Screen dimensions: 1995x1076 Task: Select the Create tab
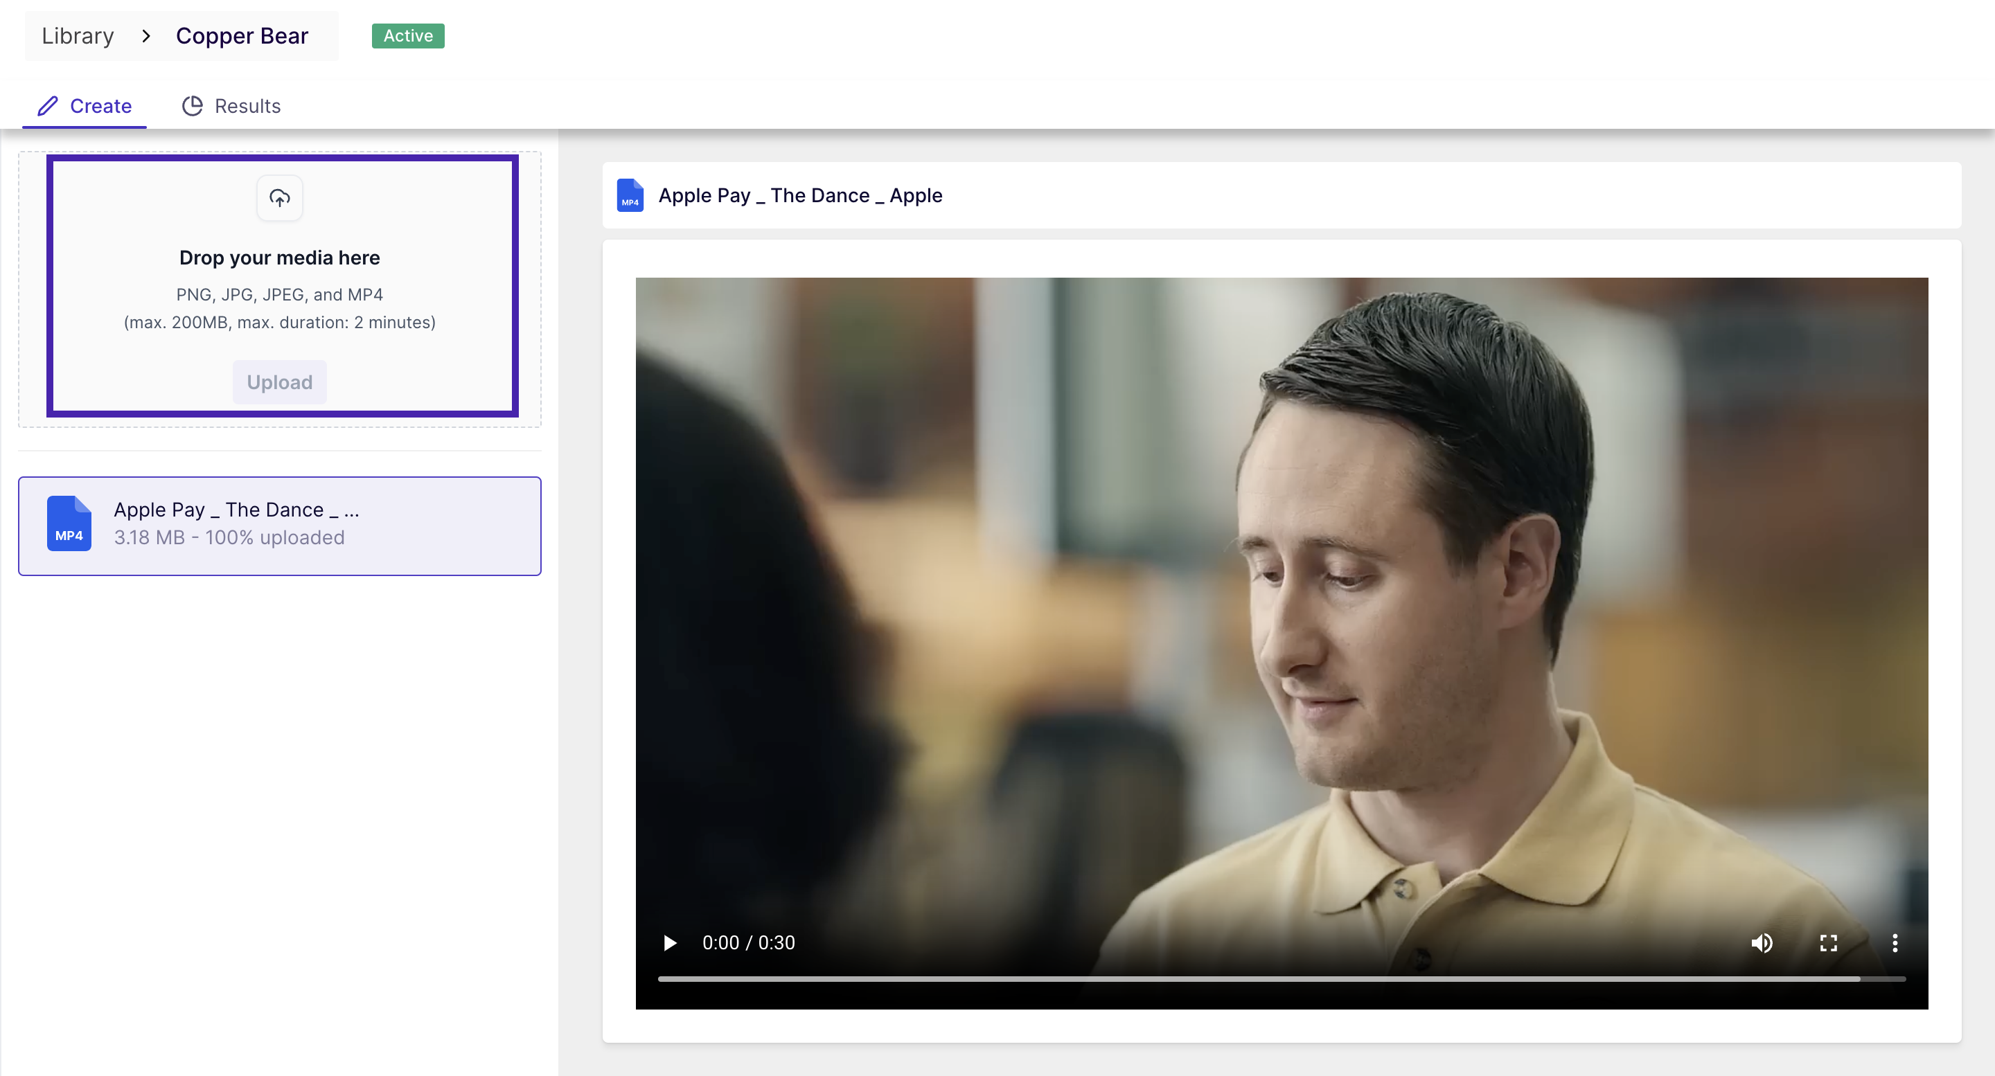click(x=85, y=106)
